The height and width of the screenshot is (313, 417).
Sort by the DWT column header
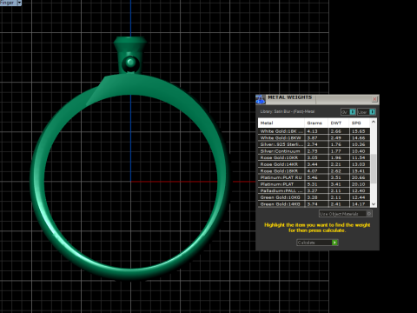click(x=338, y=123)
